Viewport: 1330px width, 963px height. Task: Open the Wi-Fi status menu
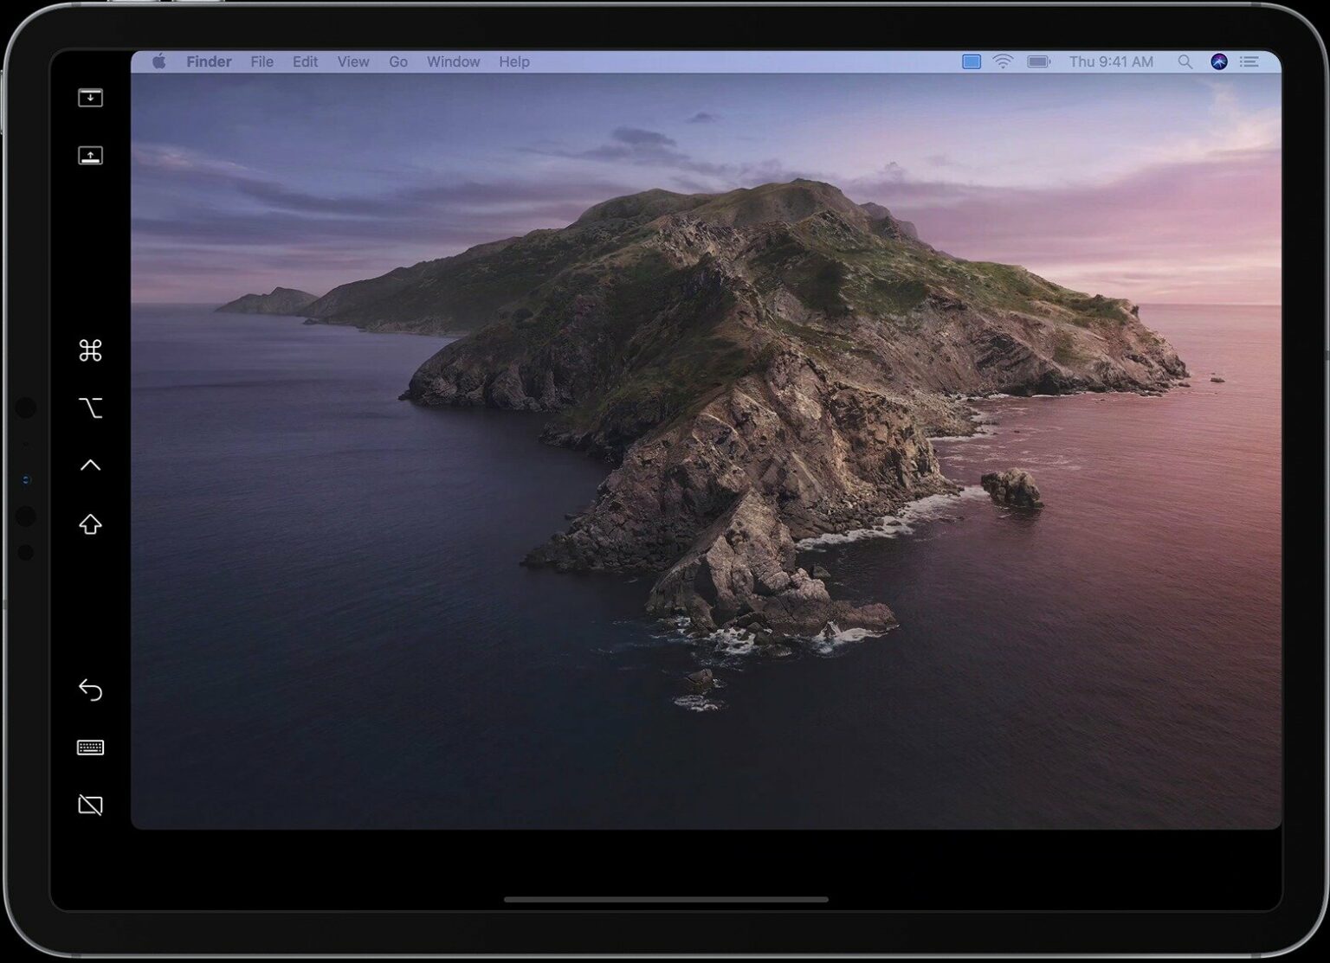tap(1004, 61)
